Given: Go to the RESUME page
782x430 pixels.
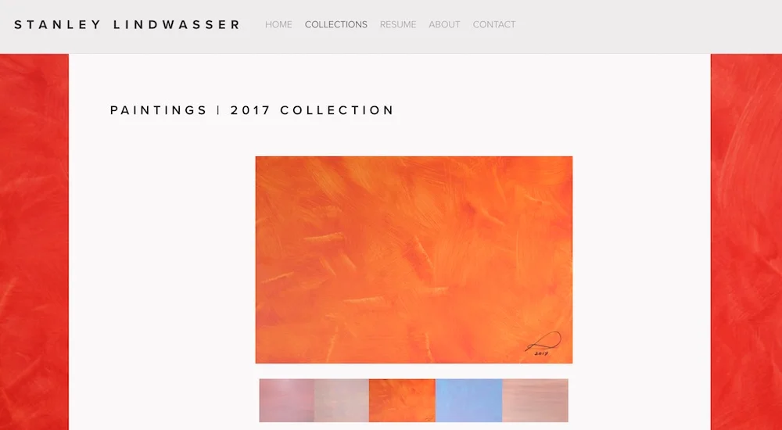Looking at the screenshot, I should 398,24.
